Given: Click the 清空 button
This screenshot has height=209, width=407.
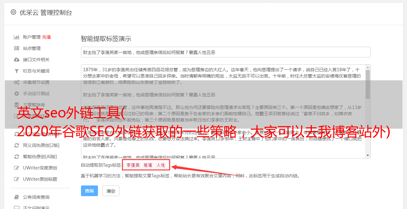Looking at the screenshot, I should [111, 191].
